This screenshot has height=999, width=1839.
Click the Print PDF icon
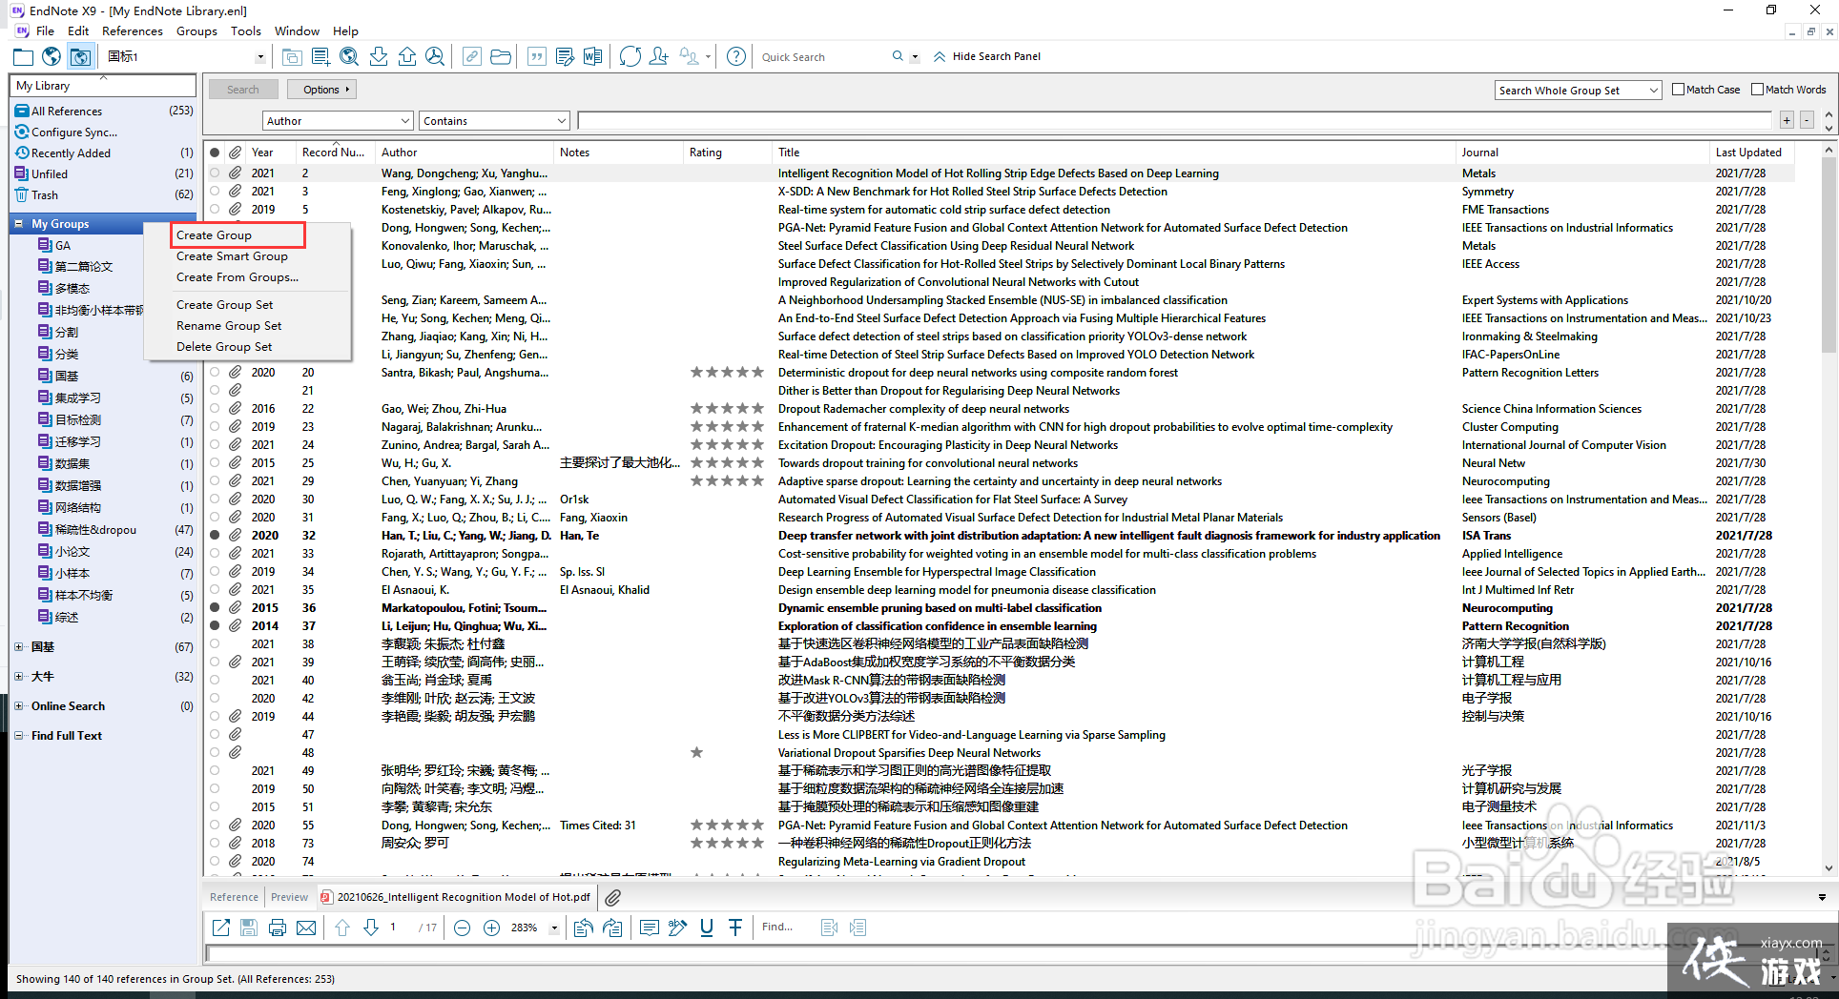coord(278,928)
